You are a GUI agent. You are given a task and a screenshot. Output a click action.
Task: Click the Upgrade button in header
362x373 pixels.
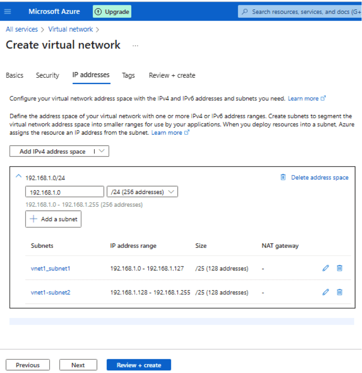pyautogui.click(x=112, y=12)
